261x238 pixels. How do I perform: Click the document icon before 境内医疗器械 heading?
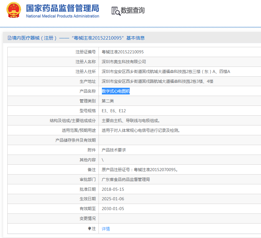pyautogui.click(x=10, y=38)
